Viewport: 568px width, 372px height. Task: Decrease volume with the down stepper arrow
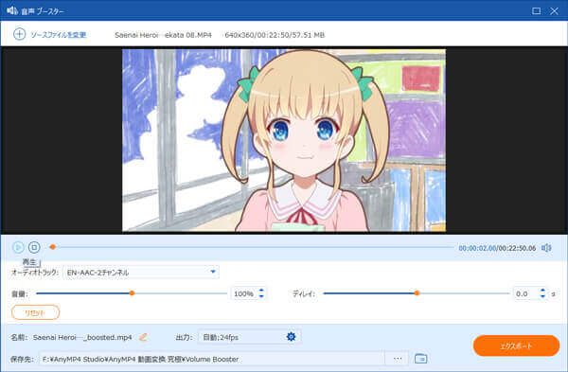(261, 296)
